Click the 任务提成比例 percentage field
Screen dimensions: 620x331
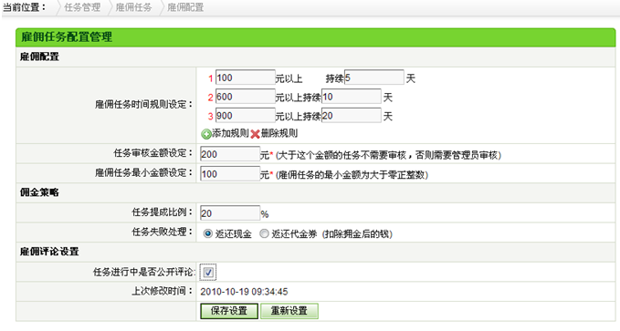point(230,213)
